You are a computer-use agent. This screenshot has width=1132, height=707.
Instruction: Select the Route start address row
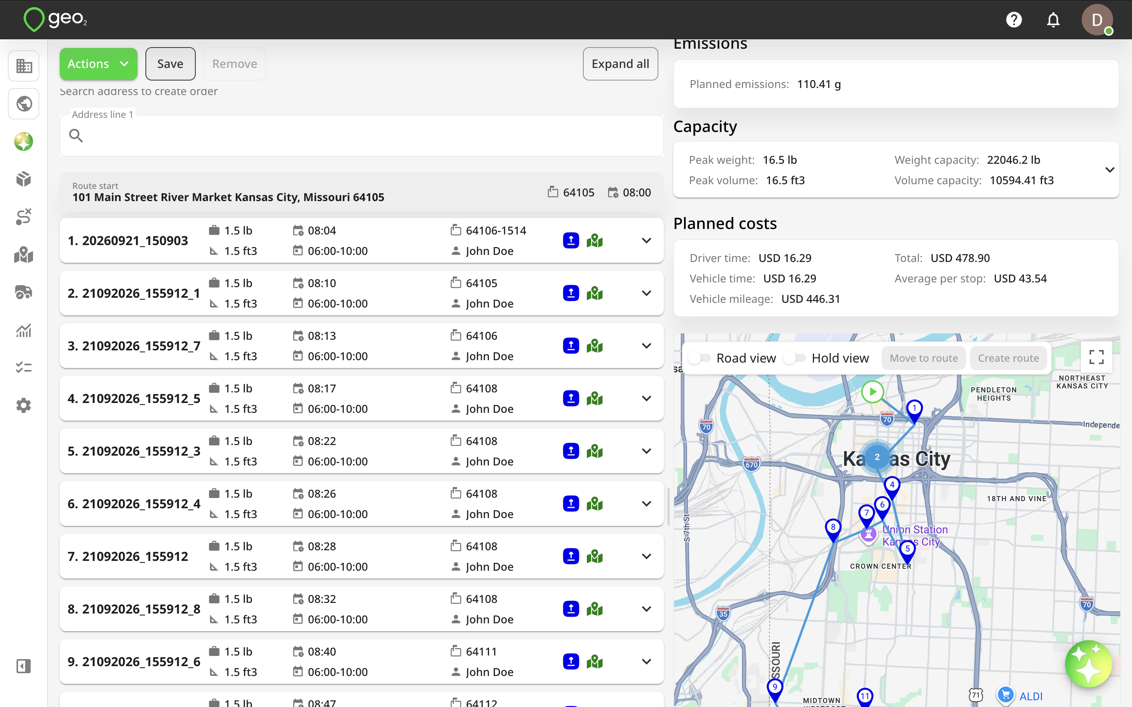[x=362, y=192]
